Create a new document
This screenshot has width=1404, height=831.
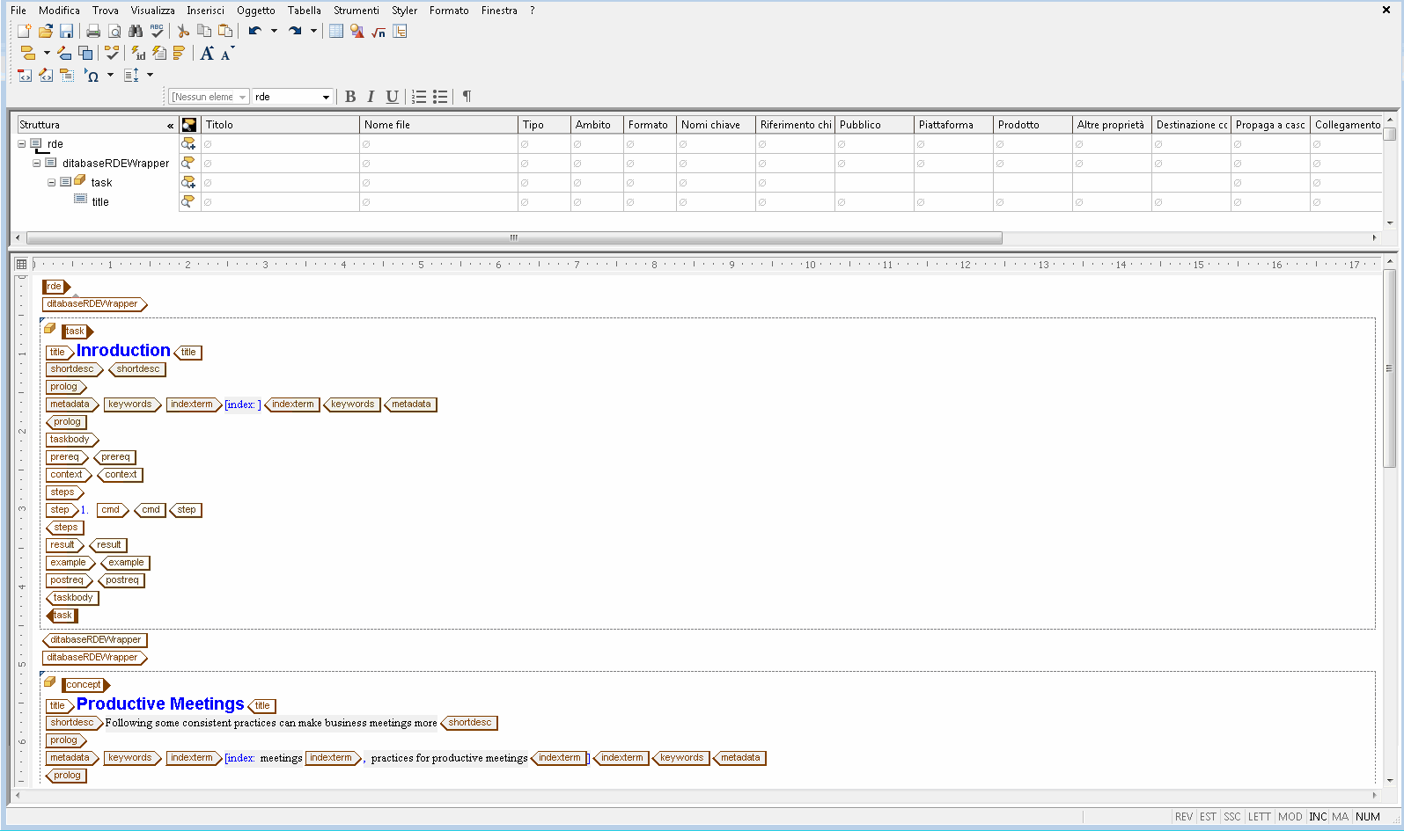25,31
